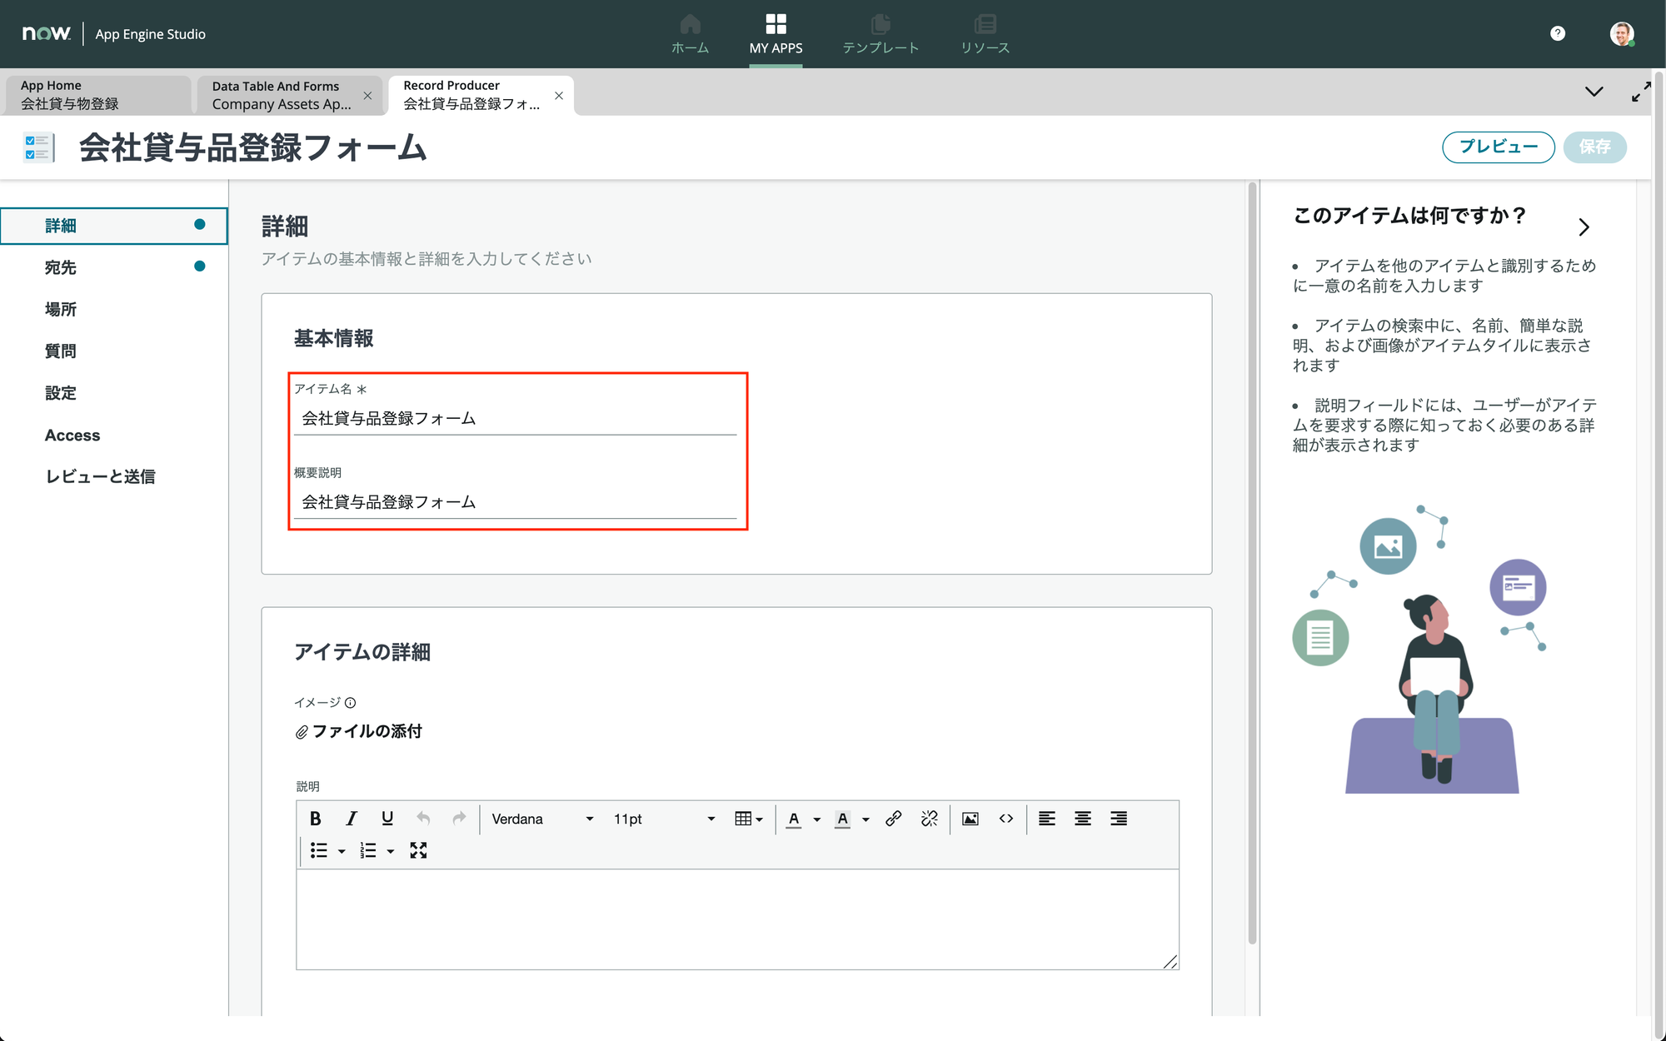Click the App Engine Studio title

click(150, 34)
